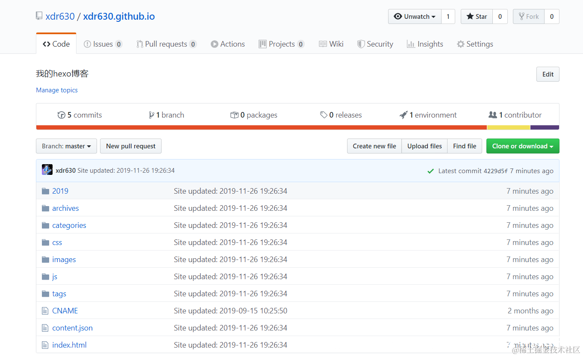Click the file icon of index.html

pyautogui.click(x=45, y=345)
